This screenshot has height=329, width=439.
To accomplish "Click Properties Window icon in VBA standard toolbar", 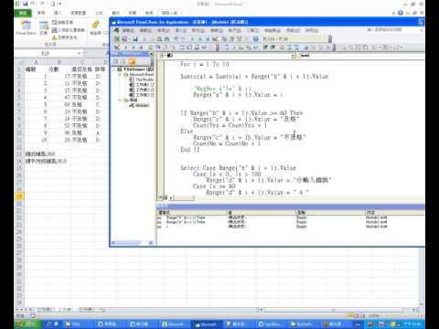I will pos(232,38).
